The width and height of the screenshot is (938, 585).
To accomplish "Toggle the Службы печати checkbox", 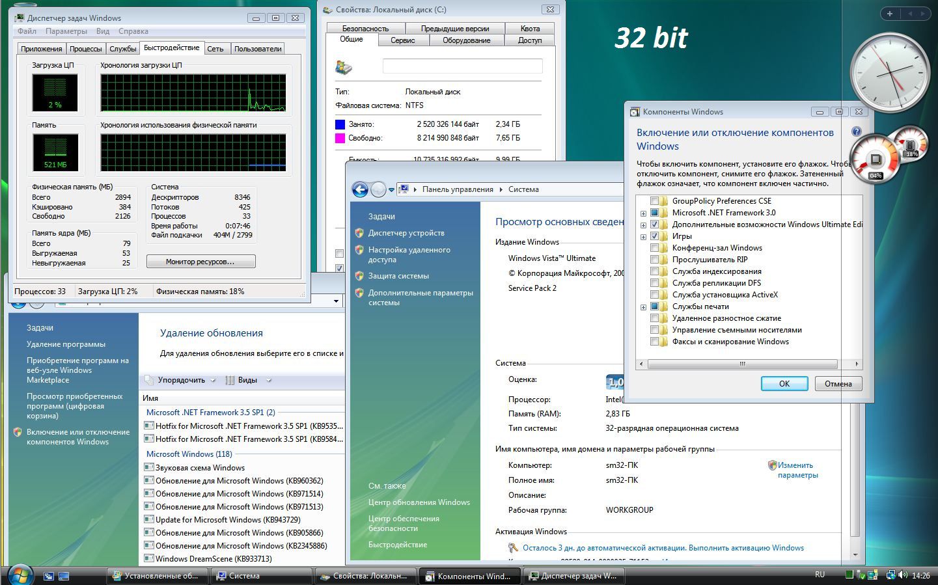I will pyautogui.click(x=654, y=306).
